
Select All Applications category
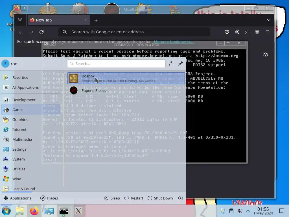pyautogui.click(x=30, y=88)
